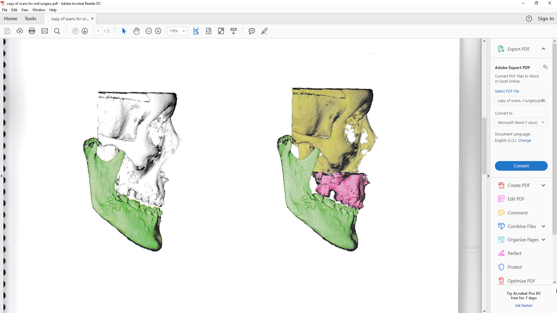Click the Zoom in plus icon
Image resolution: width=557 pixels, height=313 pixels.
pyautogui.click(x=158, y=31)
